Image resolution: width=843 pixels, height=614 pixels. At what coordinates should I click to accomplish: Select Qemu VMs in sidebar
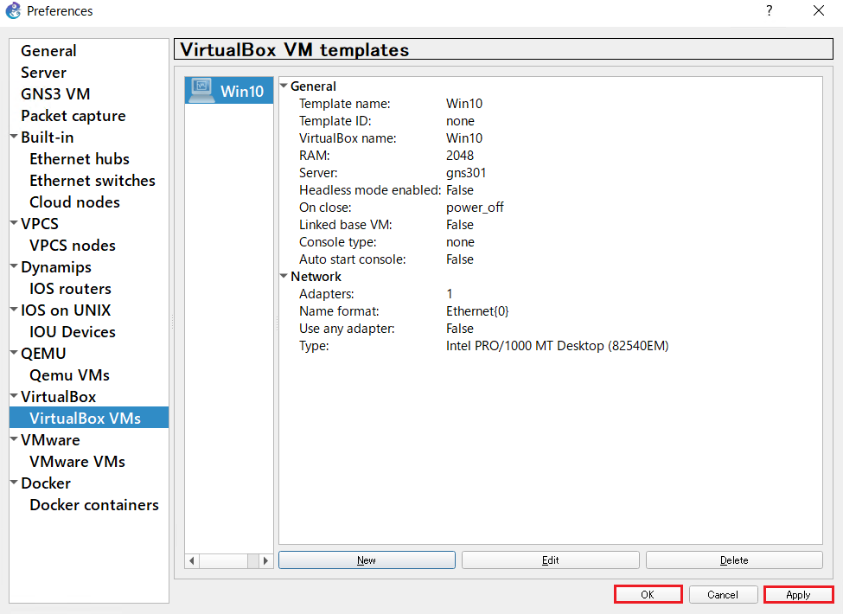click(69, 374)
